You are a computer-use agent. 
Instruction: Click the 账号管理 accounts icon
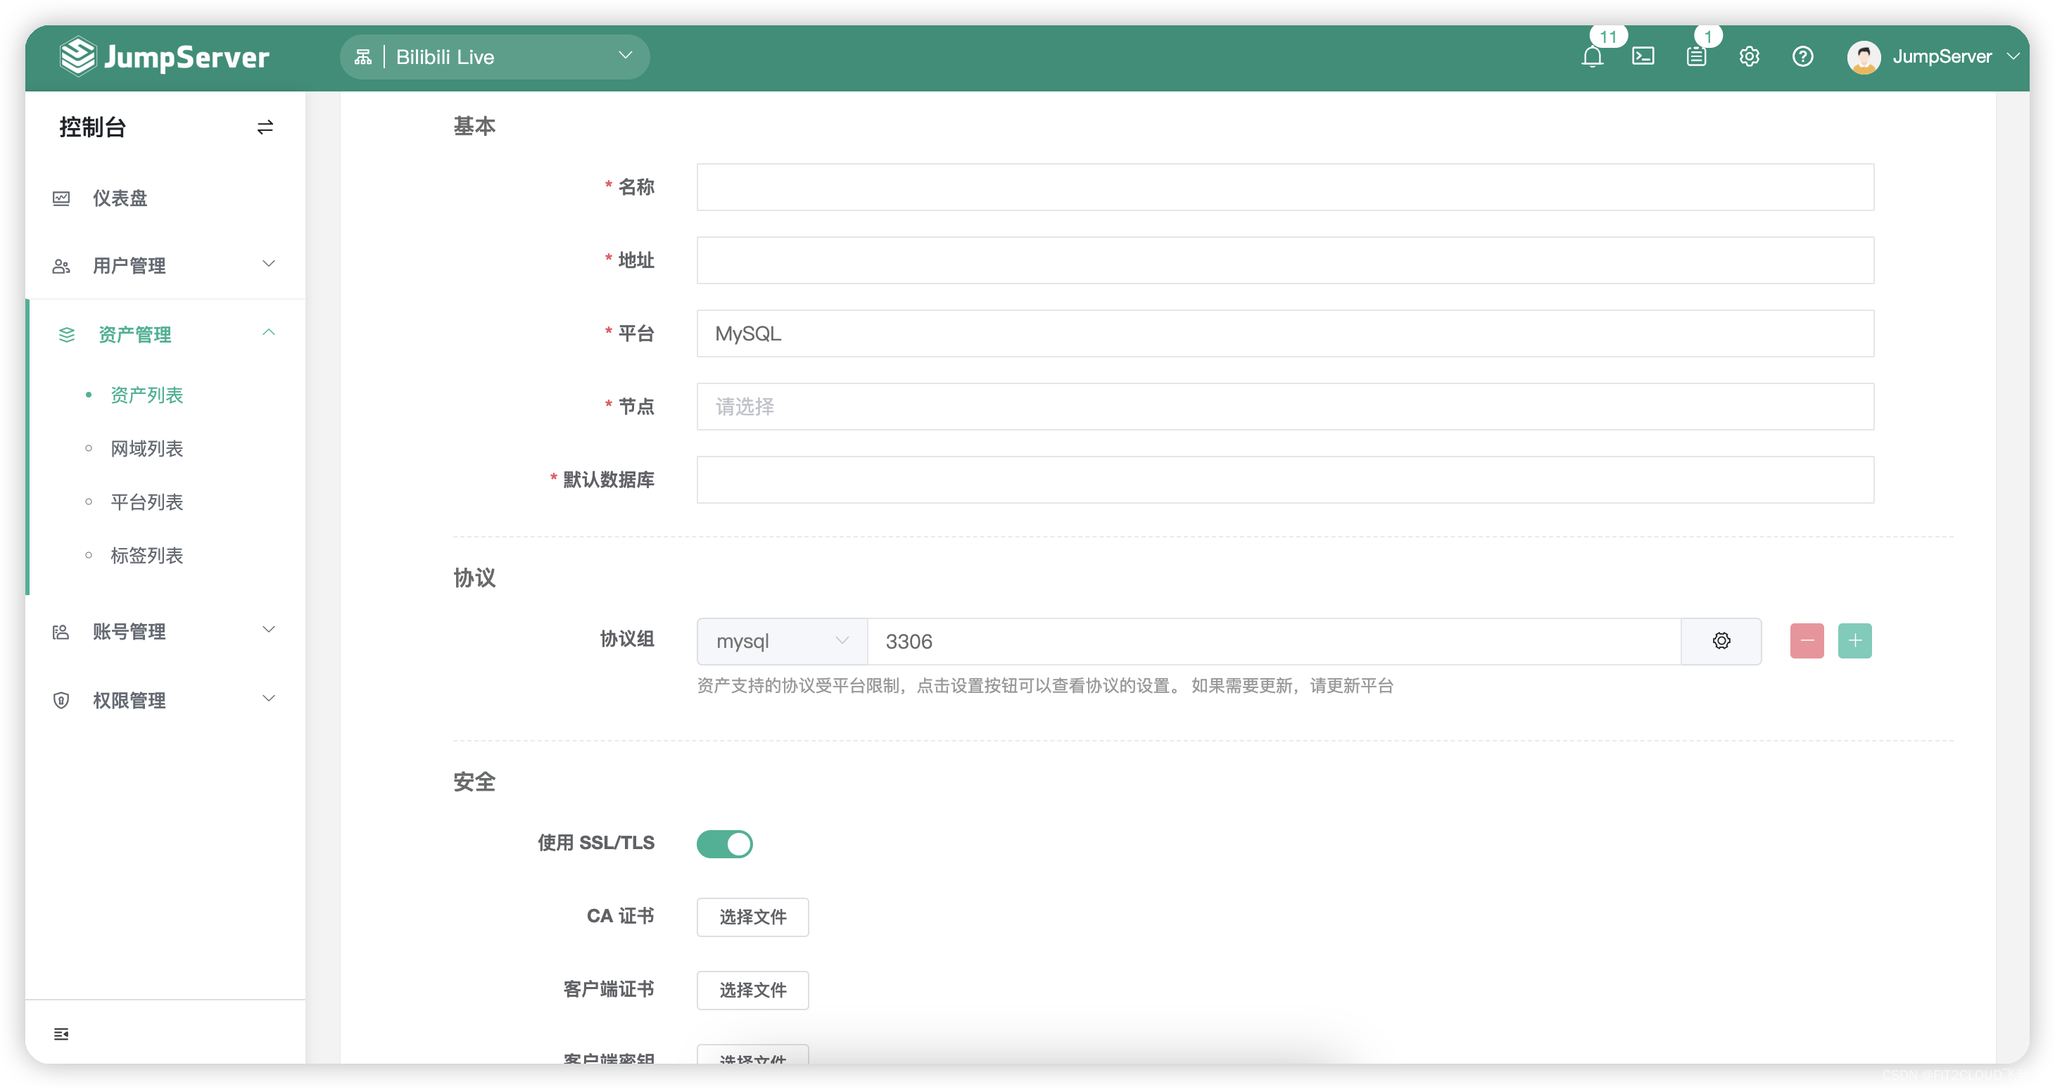(61, 632)
